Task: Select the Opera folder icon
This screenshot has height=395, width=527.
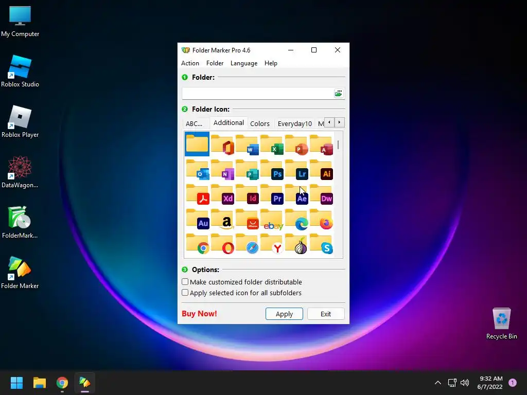Action: tap(222, 244)
